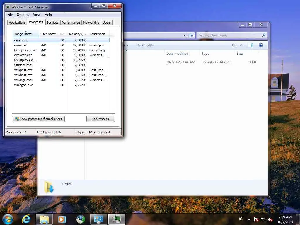Image resolution: width=300 pixels, height=225 pixels.
Task: Open the View menu in Task Manager
Action: 37,15
